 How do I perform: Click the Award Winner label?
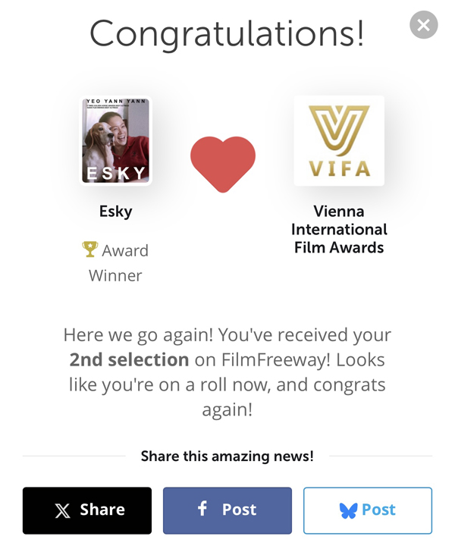pos(116,262)
